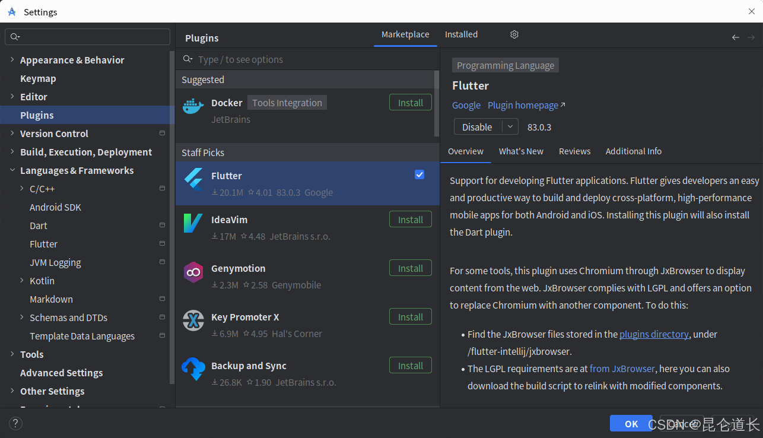Open the Android SDK settings page
Viewport: 763px width, 438px height.
point(55,207)
